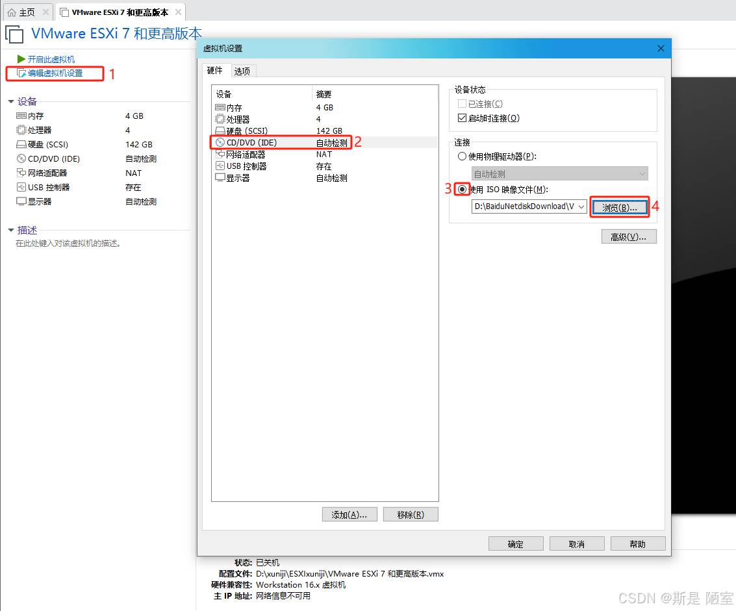Collapse the 设备 section in the sidebar

[11, 101]
